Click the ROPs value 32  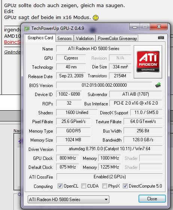(69, 103)
